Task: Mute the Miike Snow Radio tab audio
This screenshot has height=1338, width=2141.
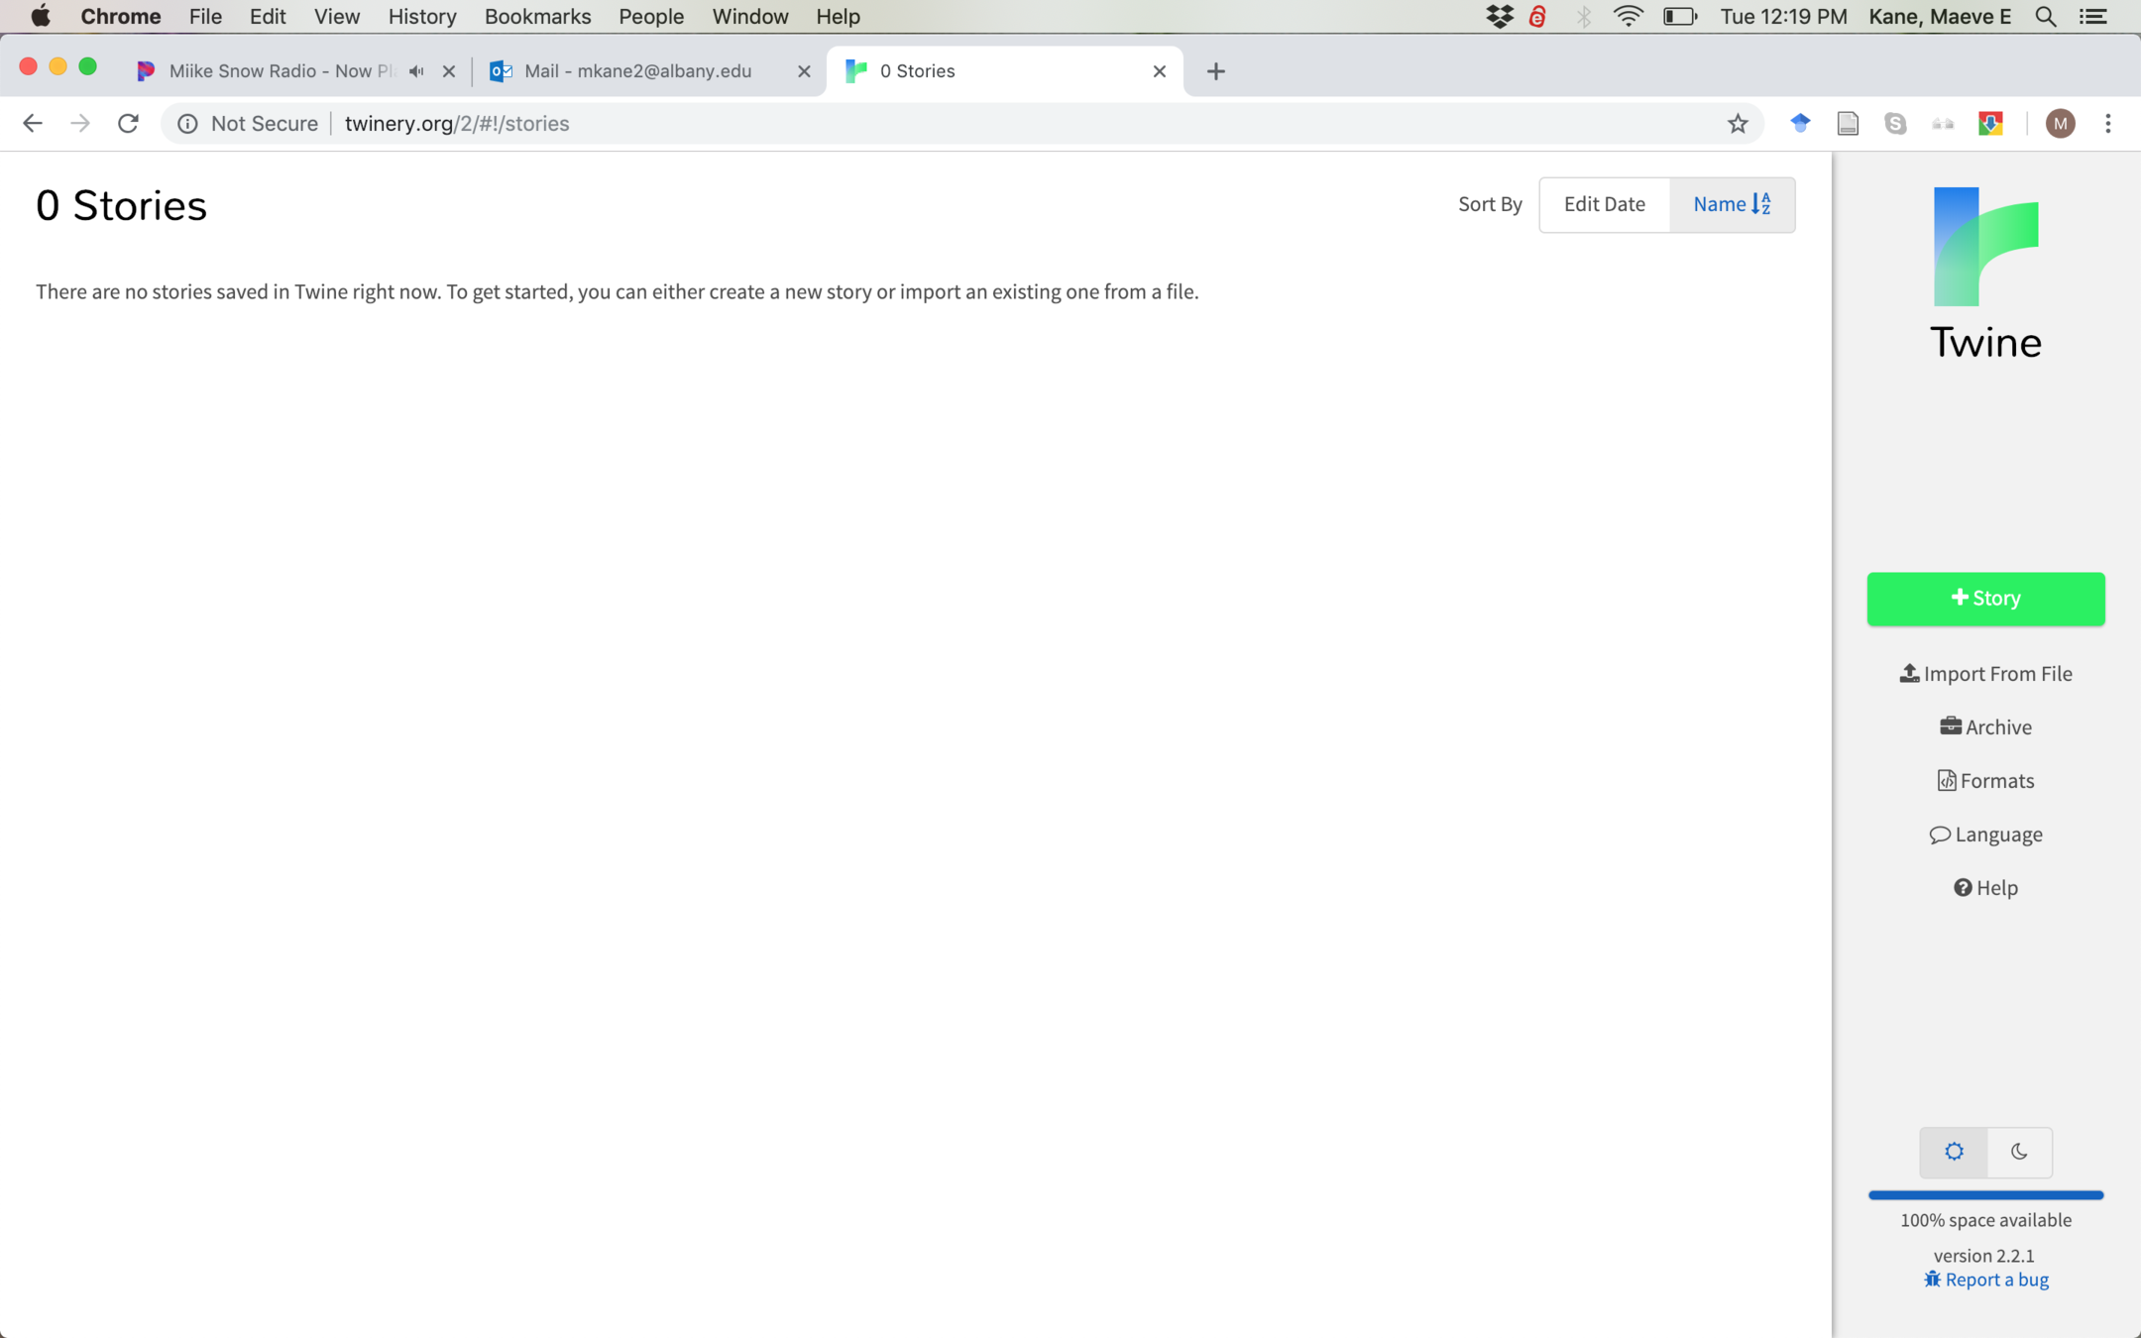Action: pyautogui.click(x=417, y=71)
